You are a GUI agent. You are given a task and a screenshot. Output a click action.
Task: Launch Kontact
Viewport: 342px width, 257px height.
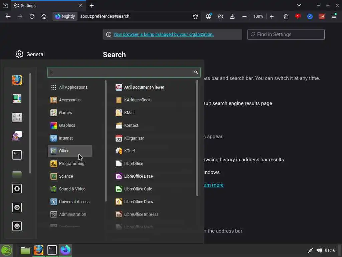[x=154, y=125]
